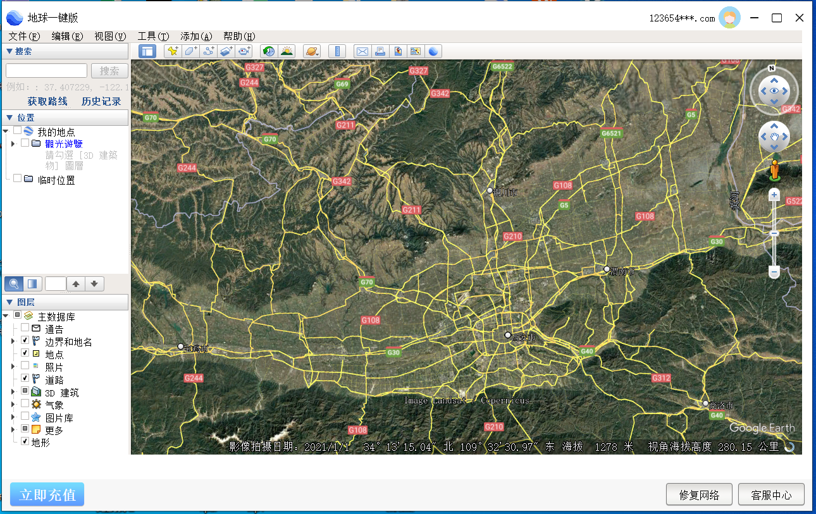
Task: Toggle the 地形 layer checkbox
Action: tap(25, 442)
